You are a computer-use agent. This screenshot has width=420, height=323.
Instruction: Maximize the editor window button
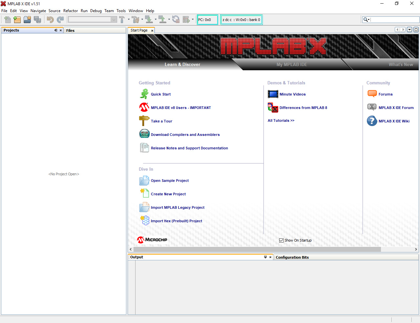[x=416, y=30]
